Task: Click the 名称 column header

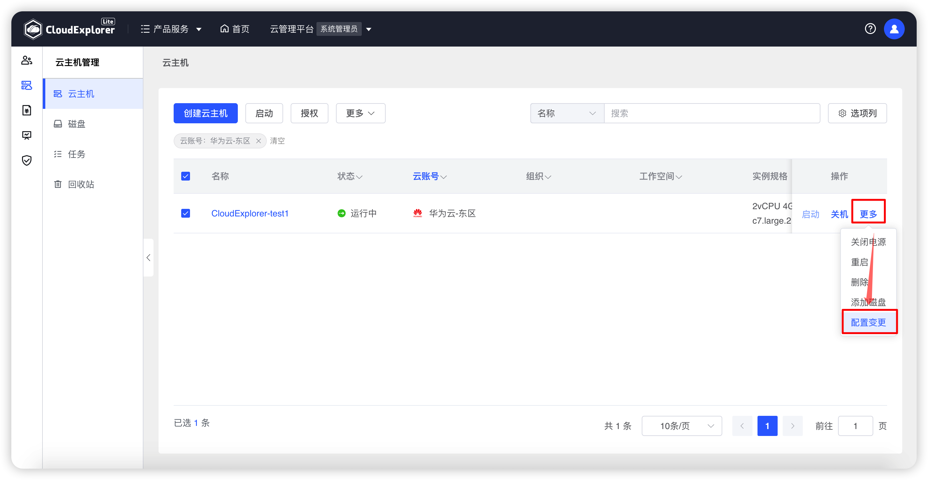Action: point(220,176)
